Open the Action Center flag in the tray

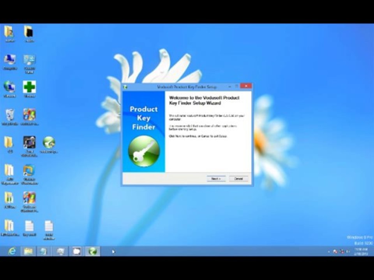(335, 251)
